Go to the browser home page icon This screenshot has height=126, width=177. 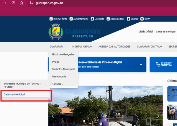click(21, 3)
